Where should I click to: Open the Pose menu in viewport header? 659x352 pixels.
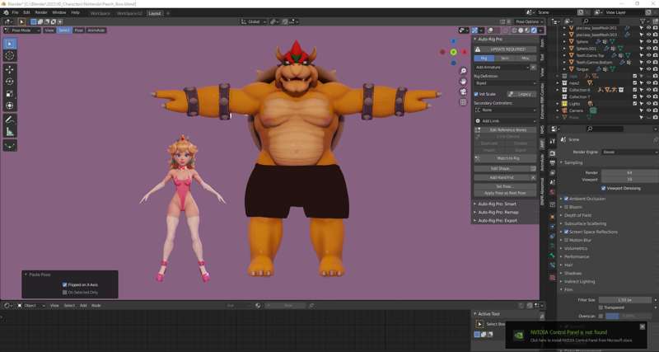78,31
